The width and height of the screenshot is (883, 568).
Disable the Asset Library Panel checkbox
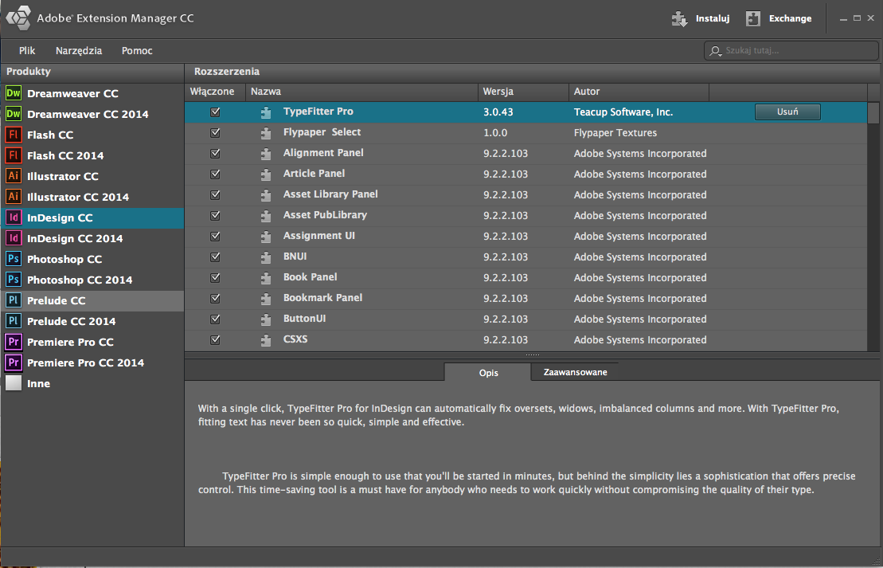point(215,195)
